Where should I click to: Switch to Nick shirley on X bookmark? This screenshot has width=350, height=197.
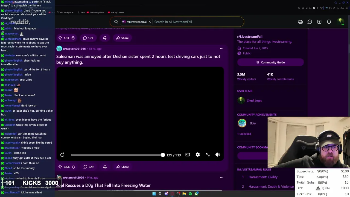66,12
